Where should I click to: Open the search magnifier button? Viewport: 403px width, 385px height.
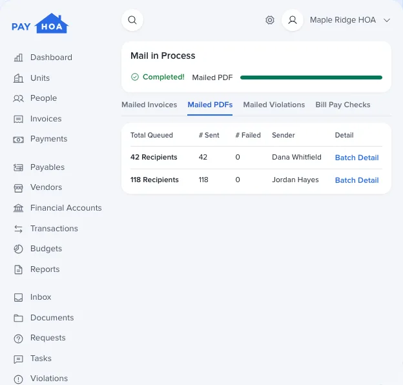[x=132, y=20]
